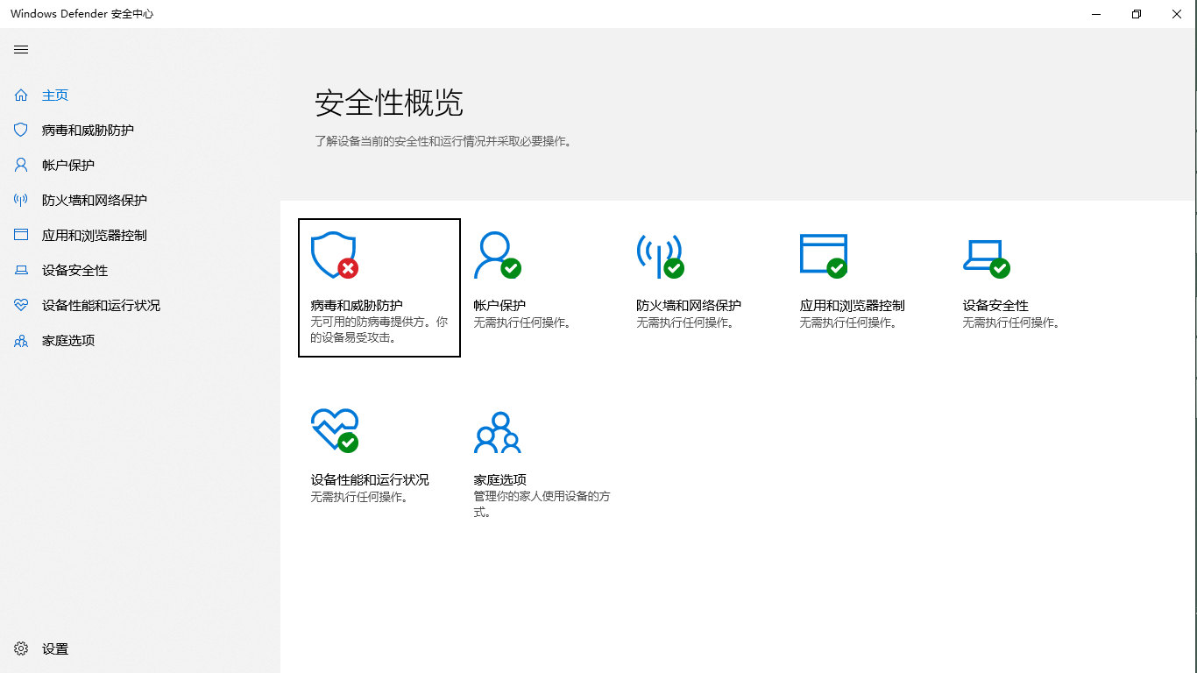Click large firewall antenna icon
This screenshot has width=1197, height=673.
pos(660,255)
